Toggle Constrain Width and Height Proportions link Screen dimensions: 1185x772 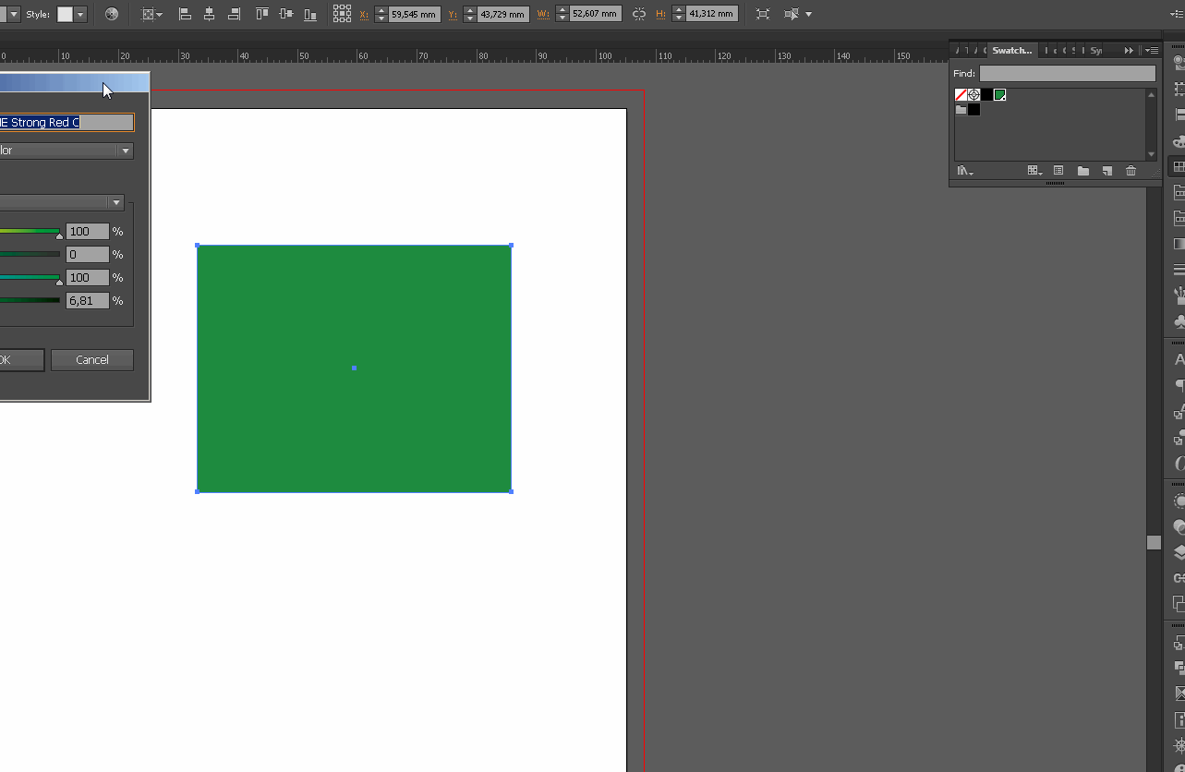coord(639,14)
